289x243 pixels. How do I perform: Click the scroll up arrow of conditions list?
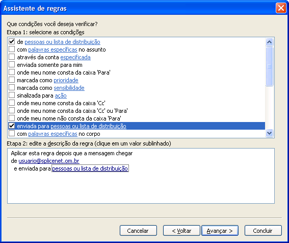click(269, 42)
